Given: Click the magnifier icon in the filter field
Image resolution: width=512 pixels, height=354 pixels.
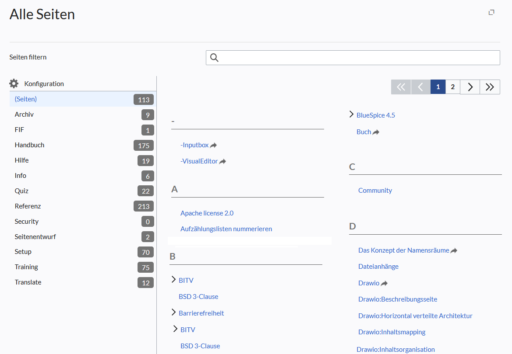Looking at the screenshot, I should tap(214, 58).
